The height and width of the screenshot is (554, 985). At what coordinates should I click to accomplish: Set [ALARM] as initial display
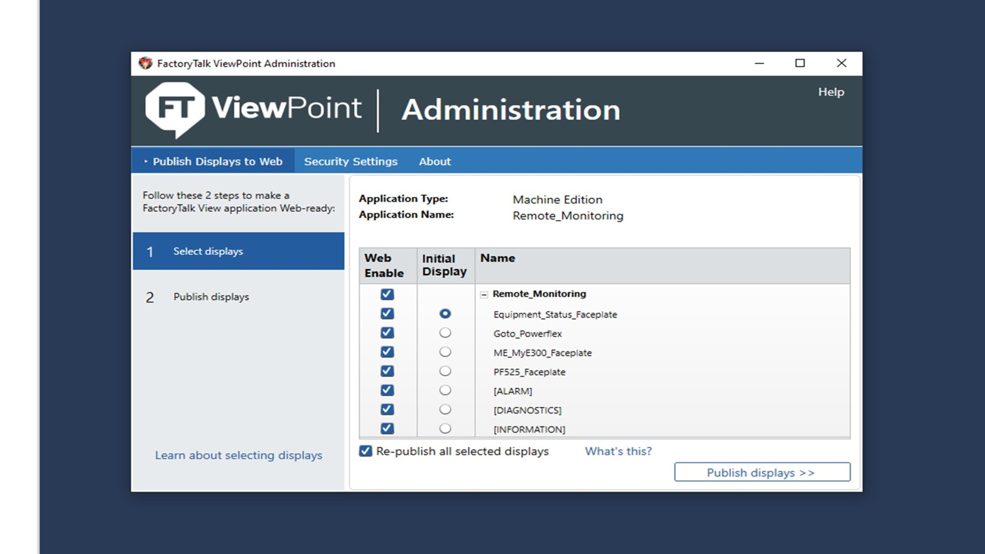tap(445, 390)
